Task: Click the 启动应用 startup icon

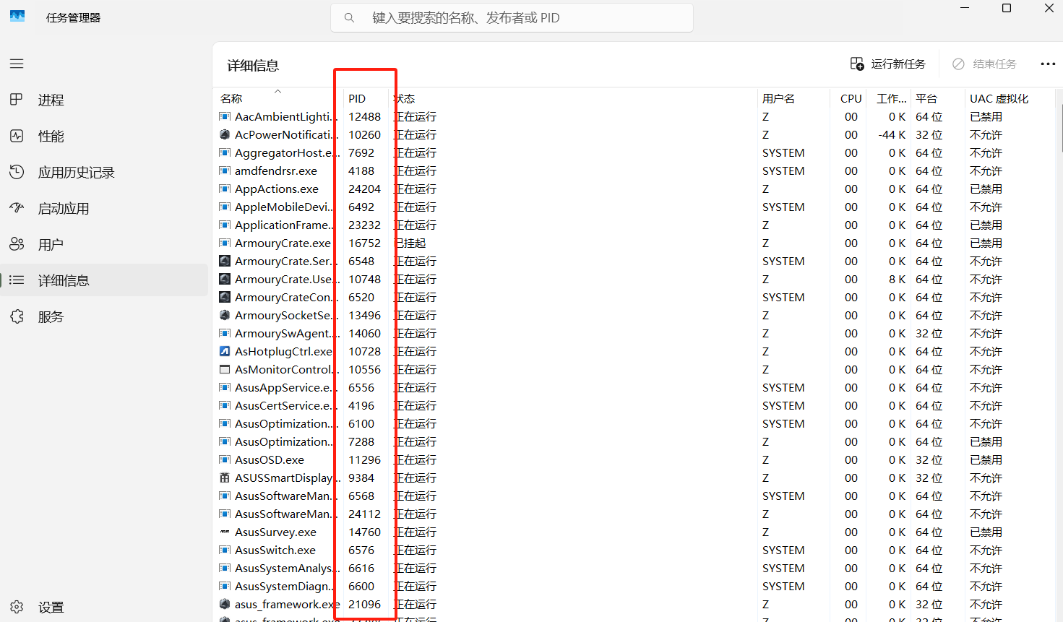Action: [17, 208]
